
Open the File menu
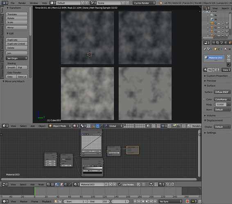pyautogui.click(x=13, y=3)
